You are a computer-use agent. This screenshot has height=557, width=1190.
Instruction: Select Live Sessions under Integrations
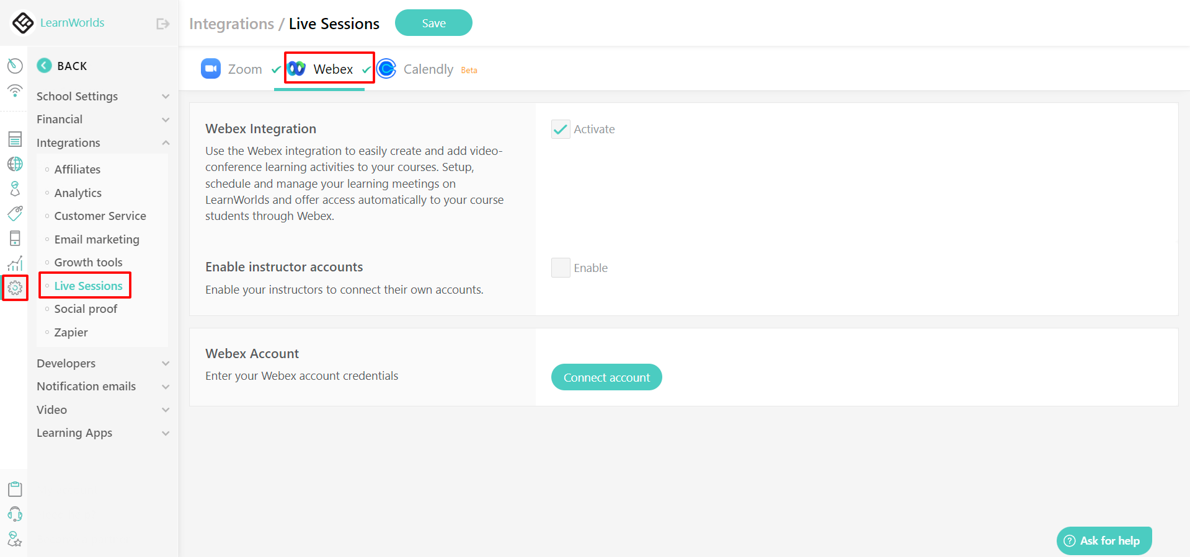[x=88, y=286]
